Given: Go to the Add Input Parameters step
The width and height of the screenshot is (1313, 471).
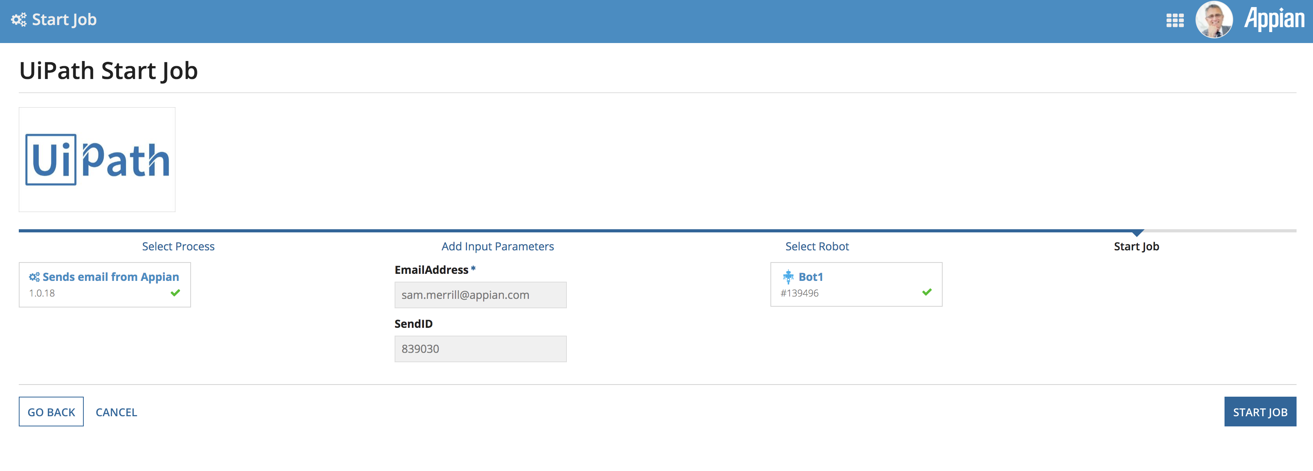Looking at the screenshot, I should [x=498, y=246].
